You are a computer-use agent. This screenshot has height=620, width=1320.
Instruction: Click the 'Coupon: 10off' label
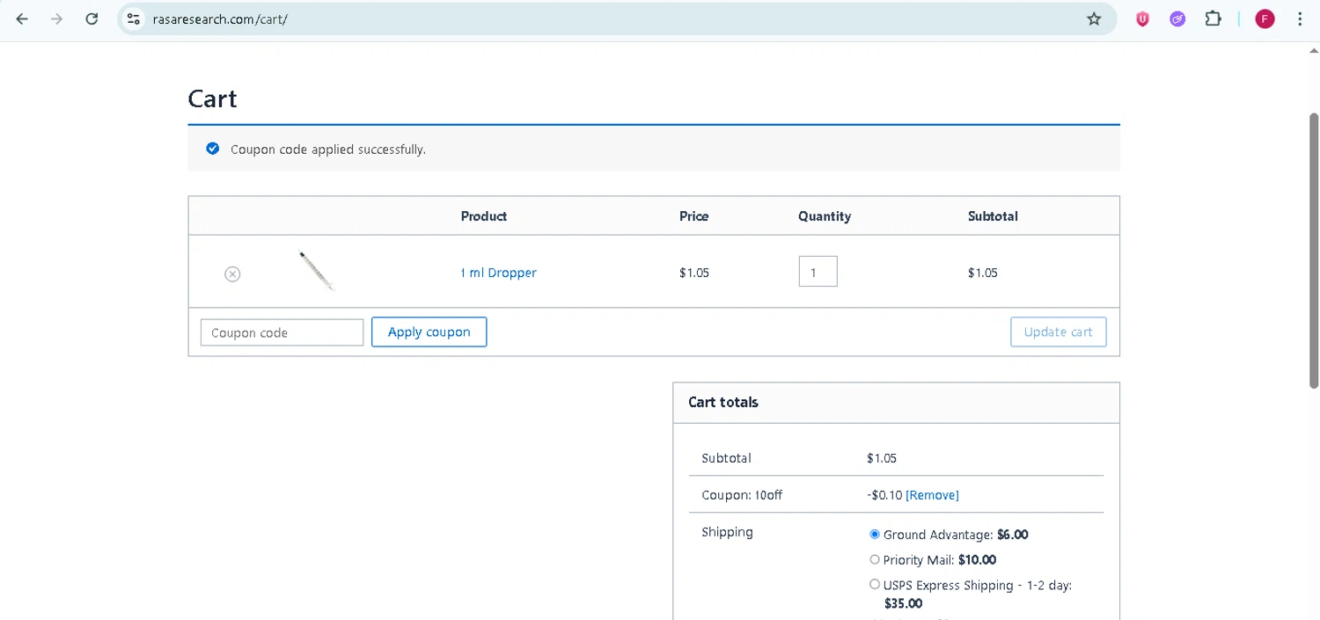742,495
